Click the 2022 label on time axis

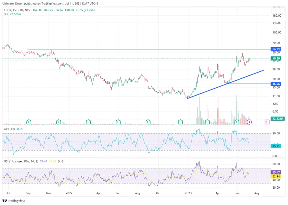pyautogui.click(x=69, y=193)
